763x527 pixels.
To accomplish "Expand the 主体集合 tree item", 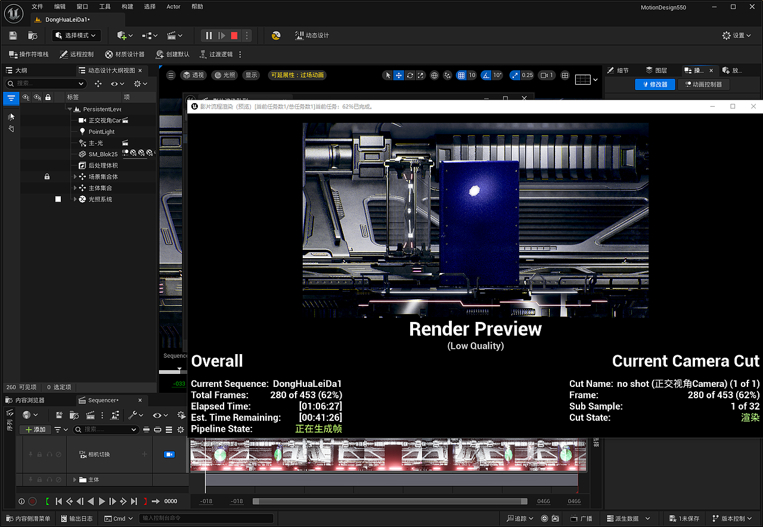I will 76,188.
